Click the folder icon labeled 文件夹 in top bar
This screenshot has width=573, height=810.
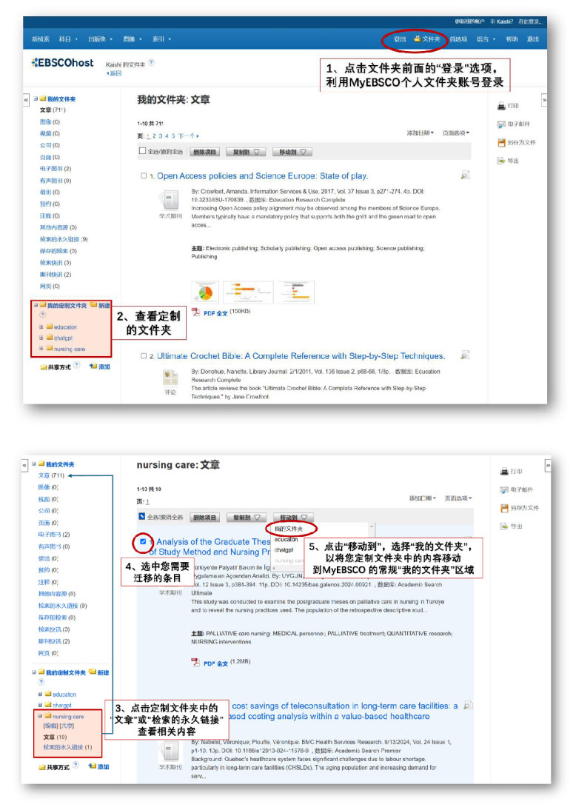tap(418, 39)
